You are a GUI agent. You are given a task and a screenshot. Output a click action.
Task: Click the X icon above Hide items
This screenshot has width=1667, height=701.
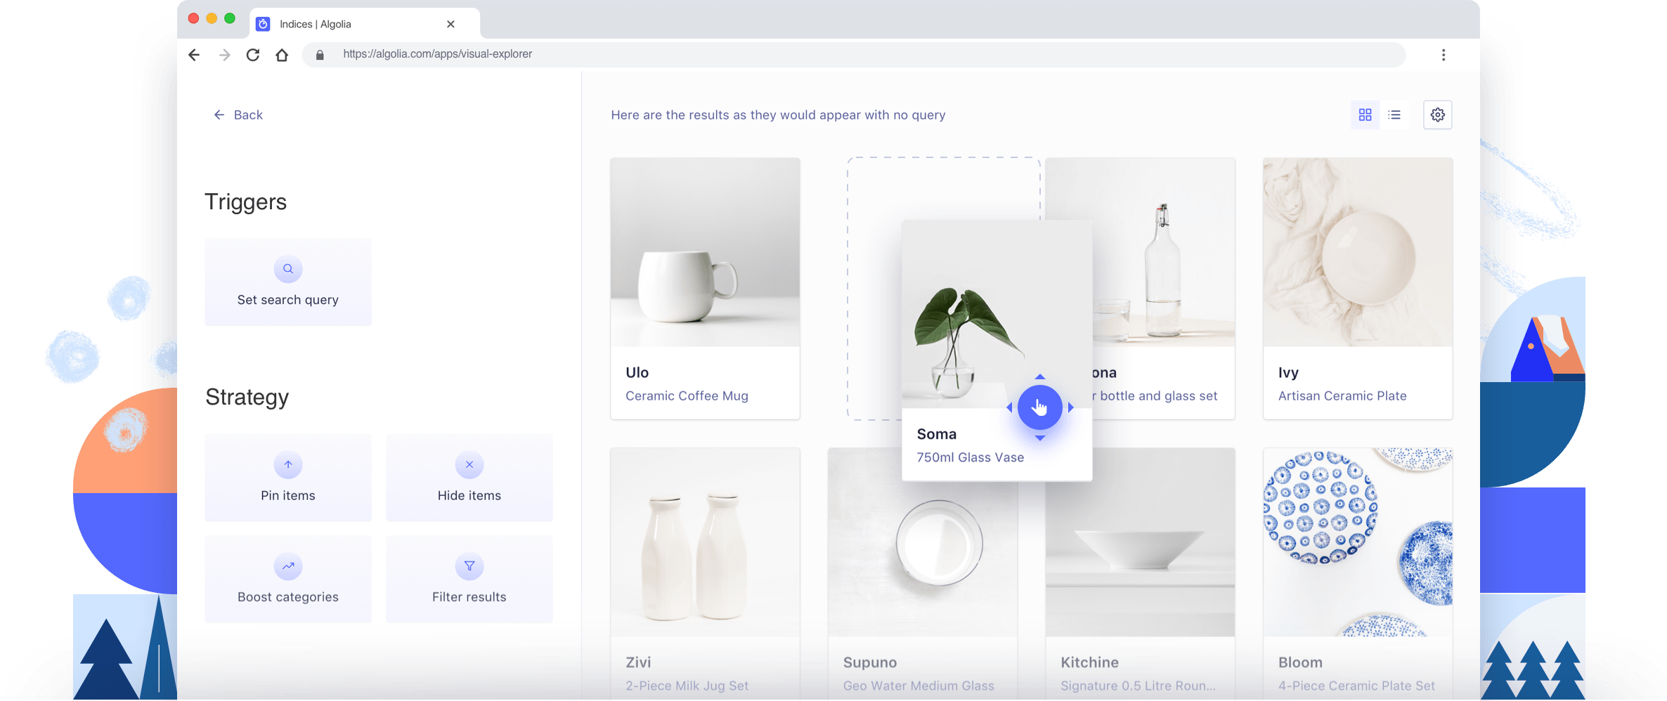pos(469,465)
